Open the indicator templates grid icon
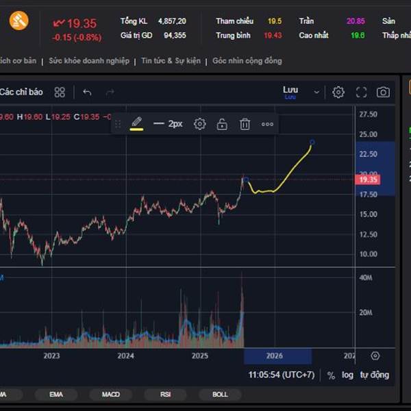 (60, 92)
